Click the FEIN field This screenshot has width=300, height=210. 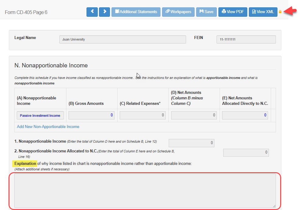tap(246, 40)
